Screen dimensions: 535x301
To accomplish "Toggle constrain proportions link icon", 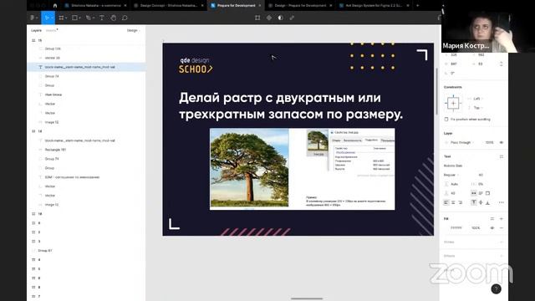I will click(x=502, y=64).
